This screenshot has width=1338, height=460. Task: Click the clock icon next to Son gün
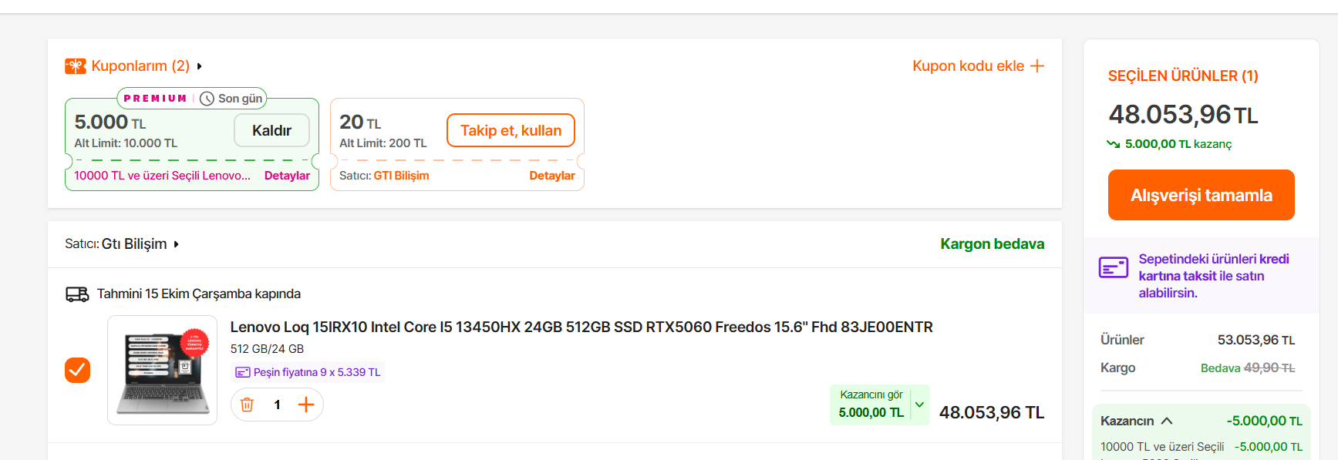[x=207, y=99]
